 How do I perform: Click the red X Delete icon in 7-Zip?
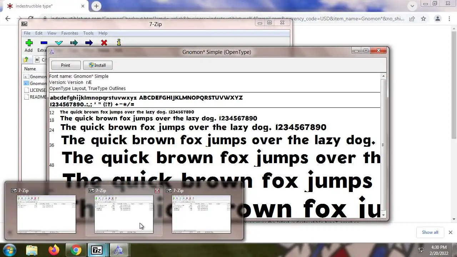tap(104, 43)
